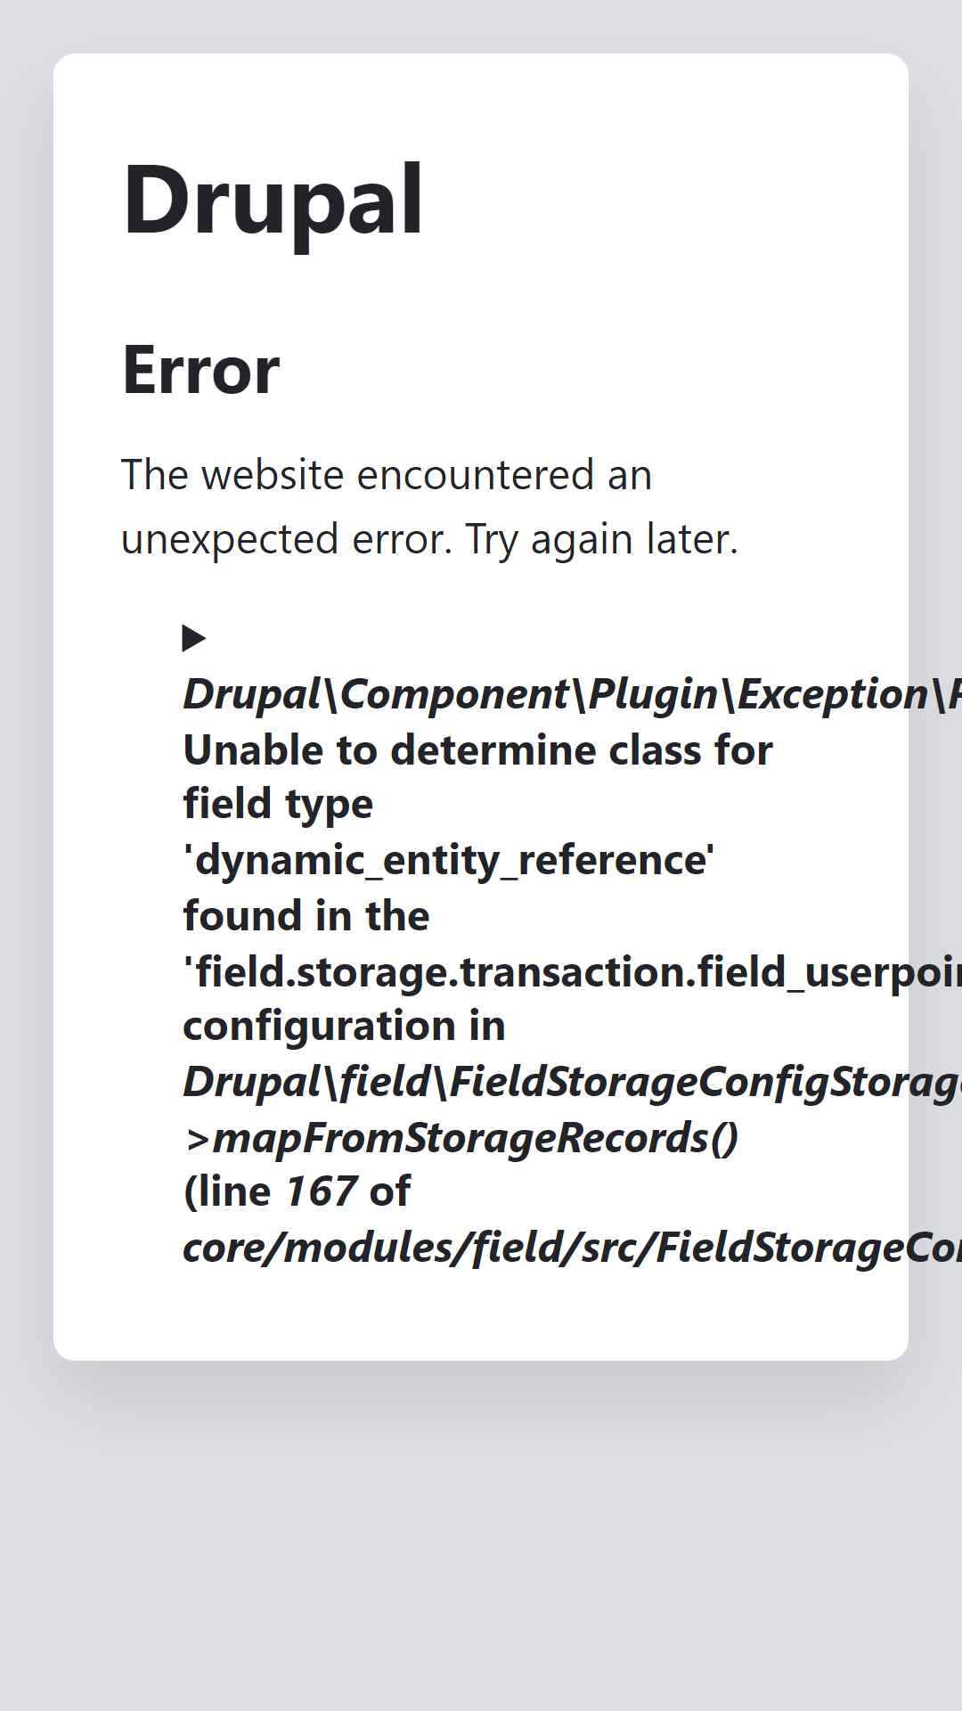The image size is (962, 1711).
Task: Click the 'field.storage.transaction.field_userpoi' config name
Action: (572, 972)
